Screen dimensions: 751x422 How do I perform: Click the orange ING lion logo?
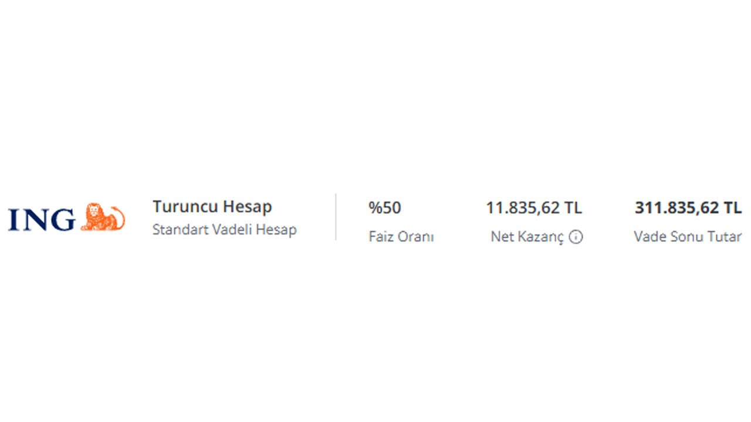coord(103,217)
